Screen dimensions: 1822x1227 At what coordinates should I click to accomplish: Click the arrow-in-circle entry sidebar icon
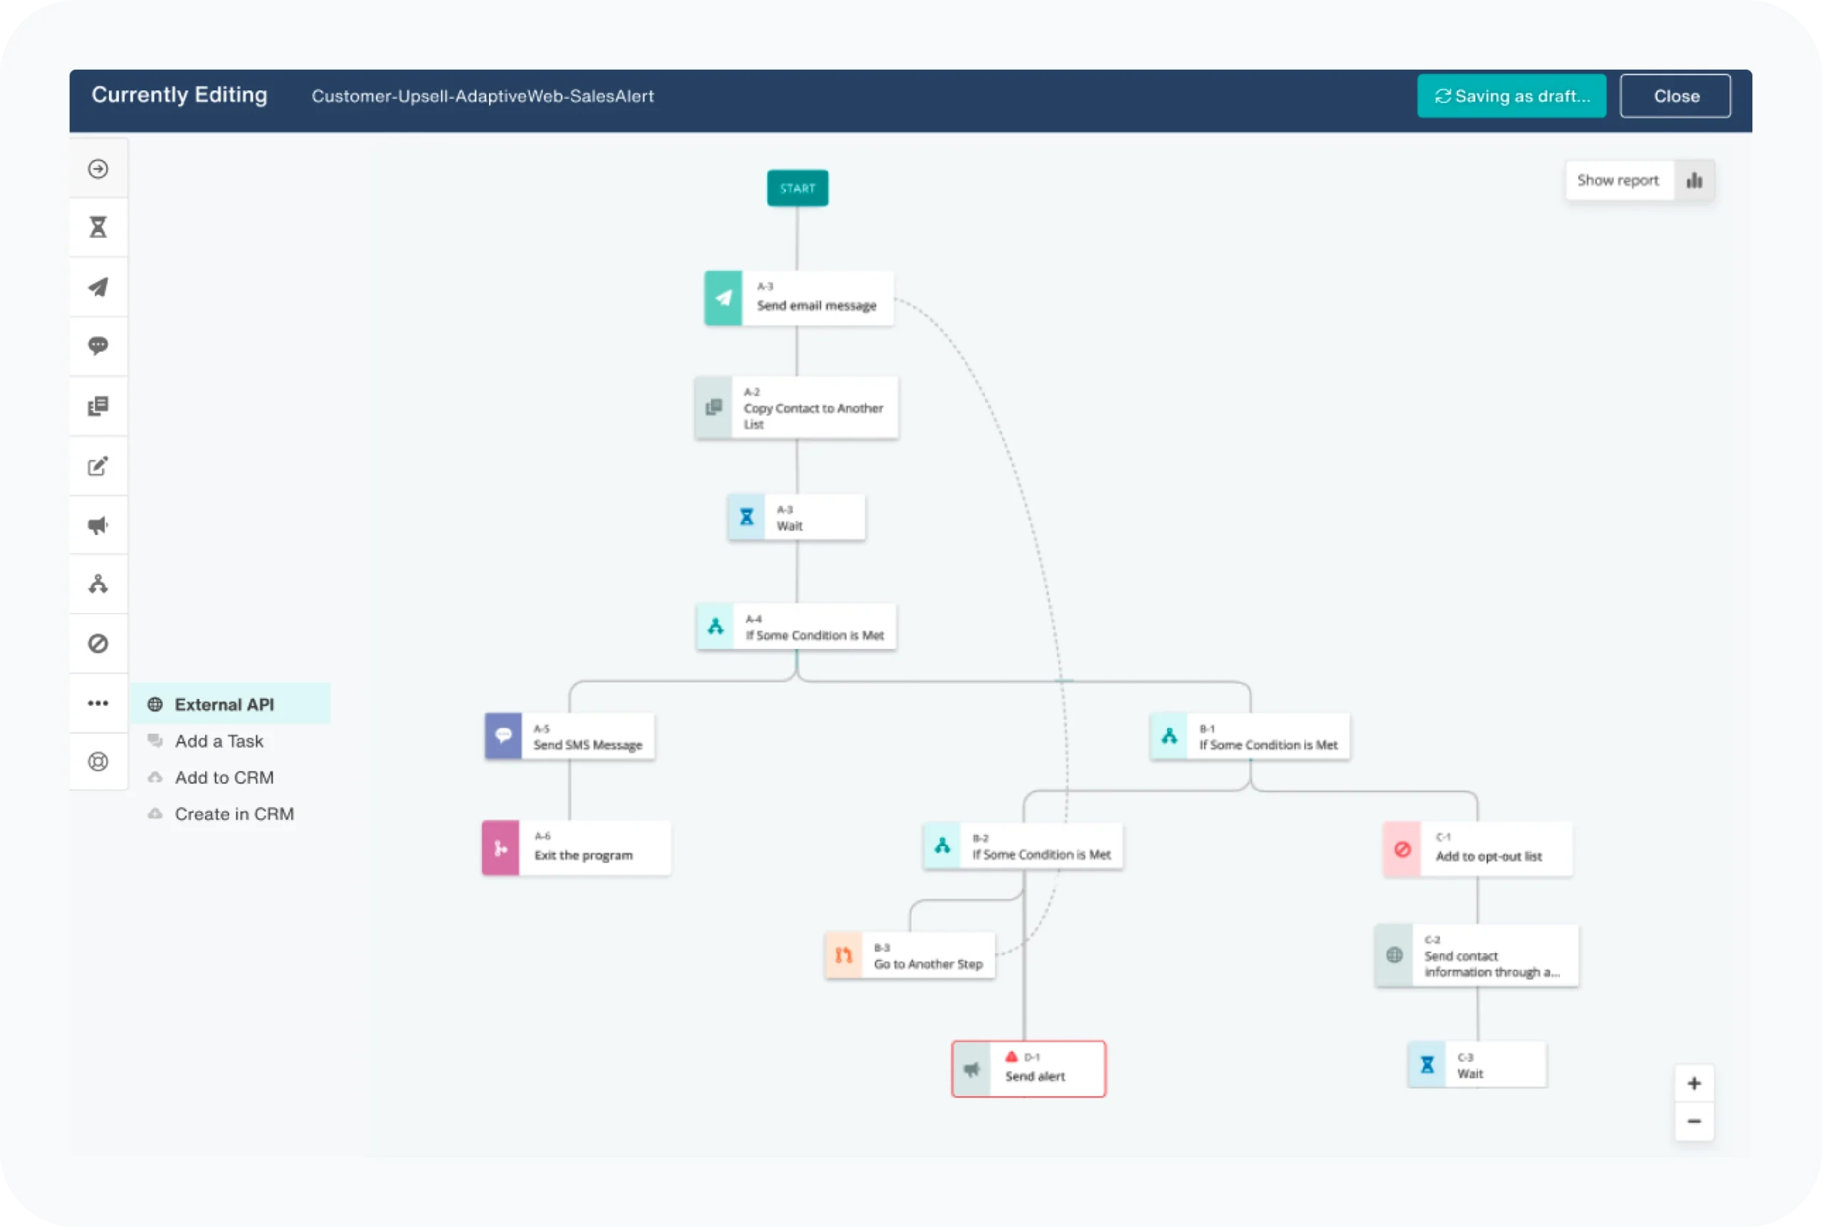tap(98, 169)
